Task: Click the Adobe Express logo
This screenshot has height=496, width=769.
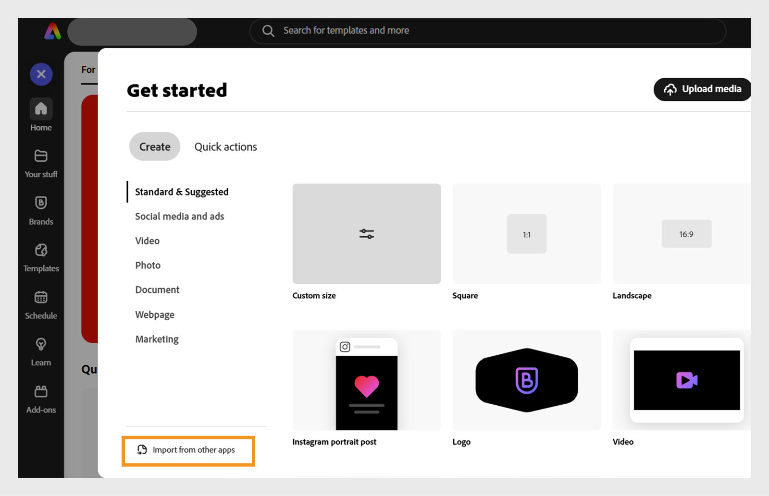Action: 52,32
